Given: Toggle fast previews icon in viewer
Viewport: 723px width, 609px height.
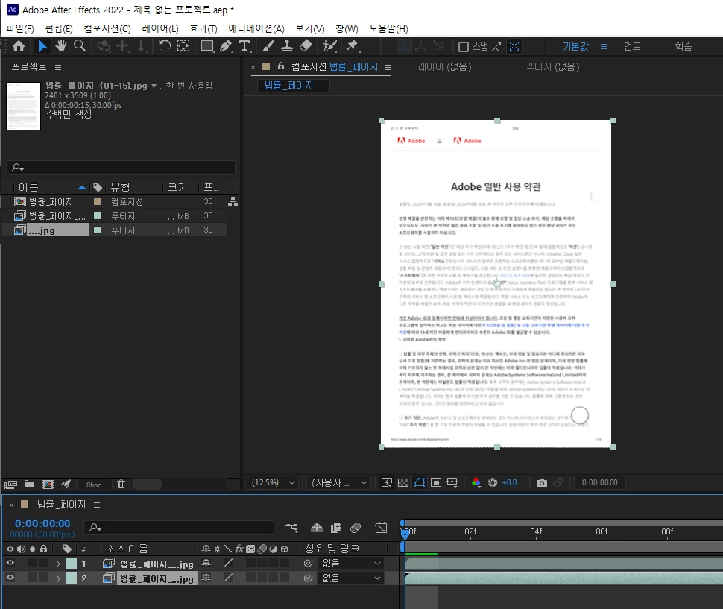Looking at the screenshot, I should tap(387, 483).
